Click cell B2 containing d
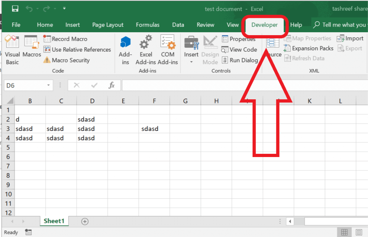The image size is (368, 237). tap(30, 119)
